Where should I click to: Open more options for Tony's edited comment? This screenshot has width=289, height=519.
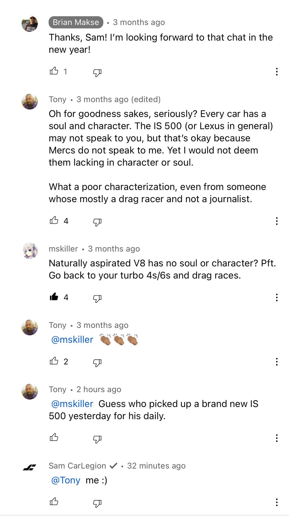pyautogui.click(x=277, y=221)
